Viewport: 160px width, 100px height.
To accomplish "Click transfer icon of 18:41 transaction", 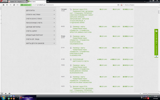I will pos(71,77).
